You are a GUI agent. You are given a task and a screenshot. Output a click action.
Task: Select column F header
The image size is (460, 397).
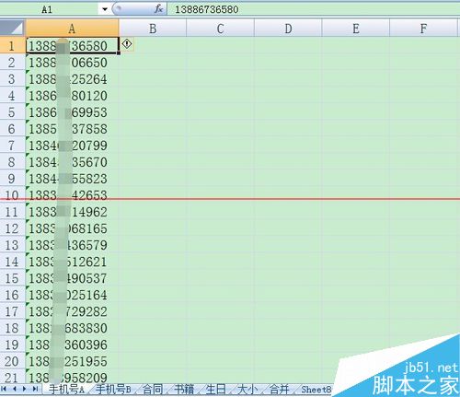coord(423,29)
